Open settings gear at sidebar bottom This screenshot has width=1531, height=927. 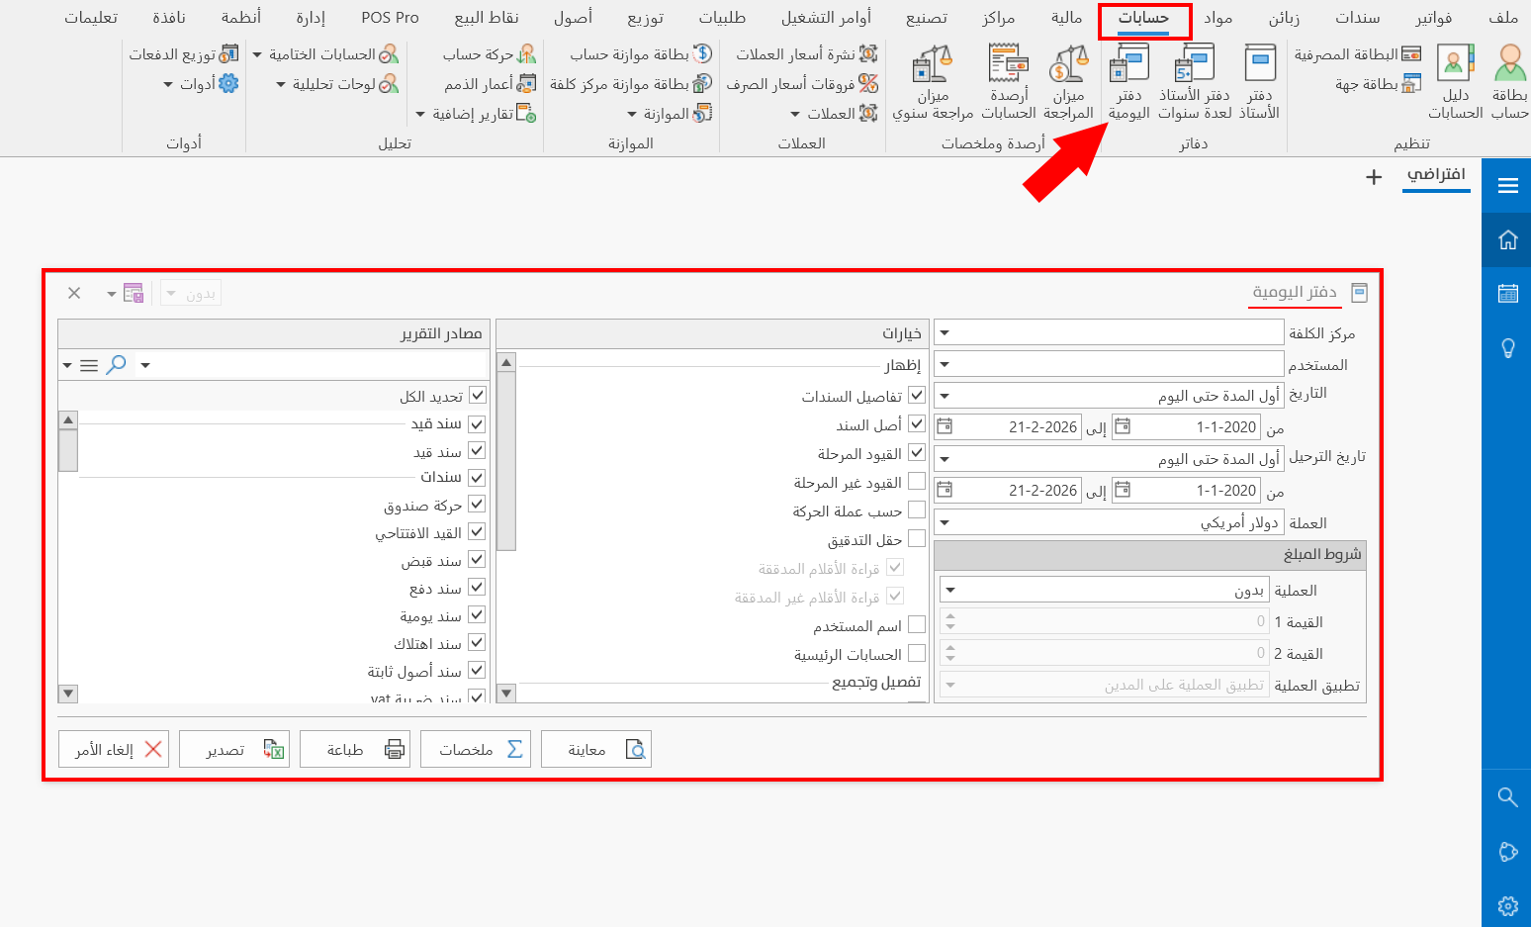(1507, 905)
